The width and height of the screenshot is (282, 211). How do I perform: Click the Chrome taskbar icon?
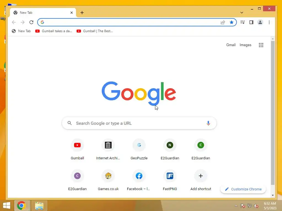(x=21, y=206)
